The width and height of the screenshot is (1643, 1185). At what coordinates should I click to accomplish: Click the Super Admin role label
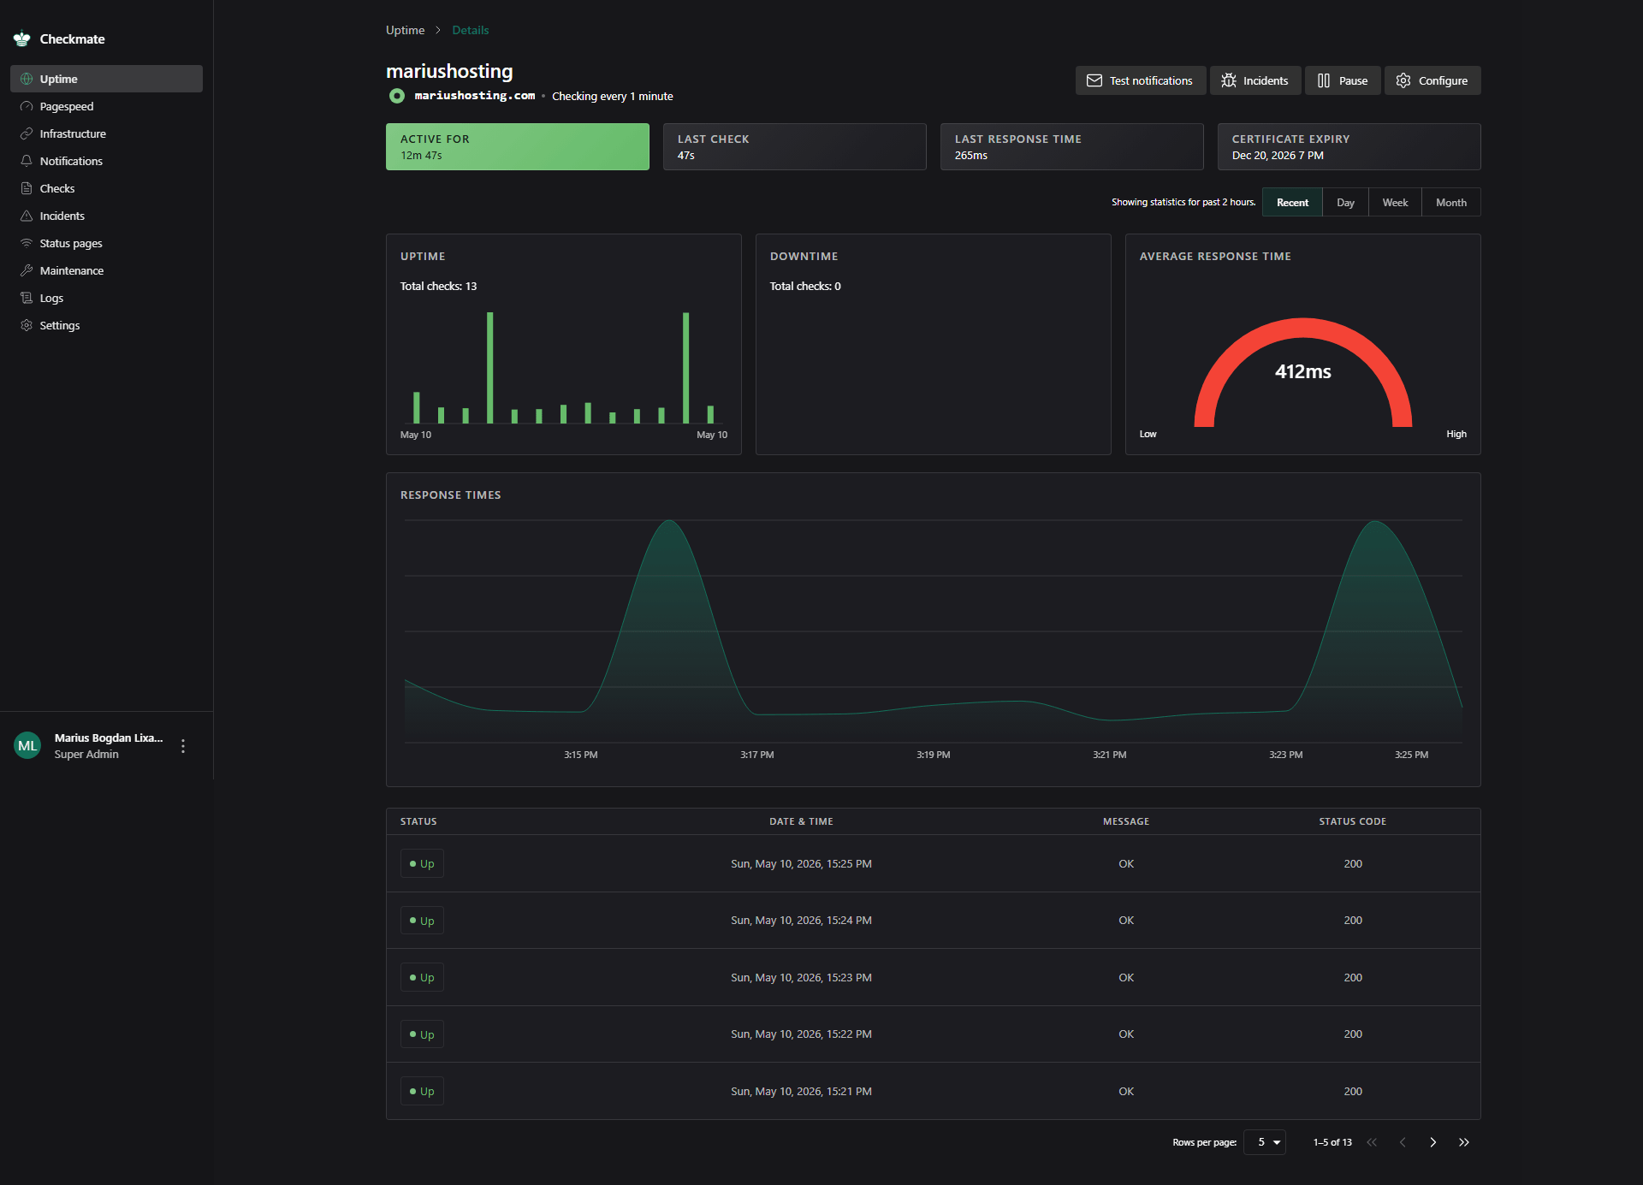86,754
